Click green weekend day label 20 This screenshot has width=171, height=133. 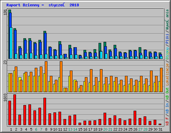point(105,129)
